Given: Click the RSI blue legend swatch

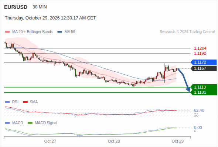Looking at the screenshot, I should pyautogui.click(x=7, y=102).
